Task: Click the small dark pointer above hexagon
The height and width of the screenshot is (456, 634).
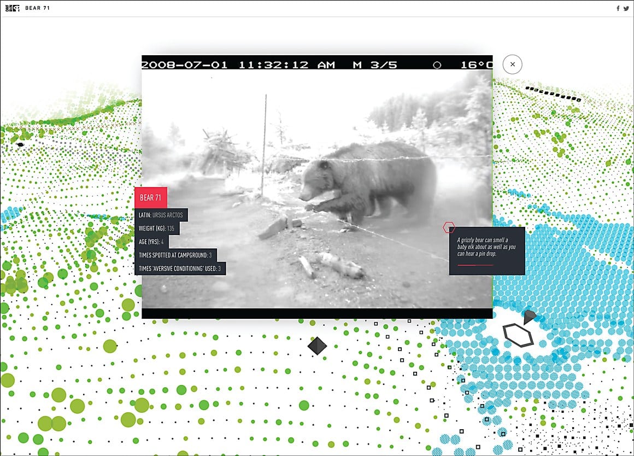Action: click(x=529, y=317)
